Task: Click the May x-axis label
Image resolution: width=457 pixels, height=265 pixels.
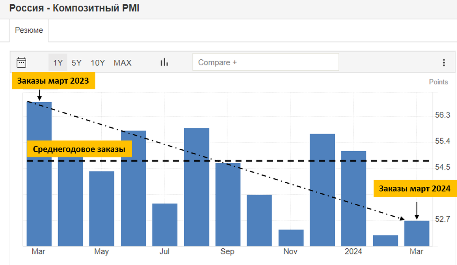Action: click(101, 252)
